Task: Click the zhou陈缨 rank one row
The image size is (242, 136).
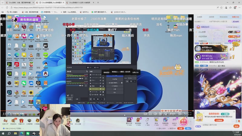Action: (217, 32)
